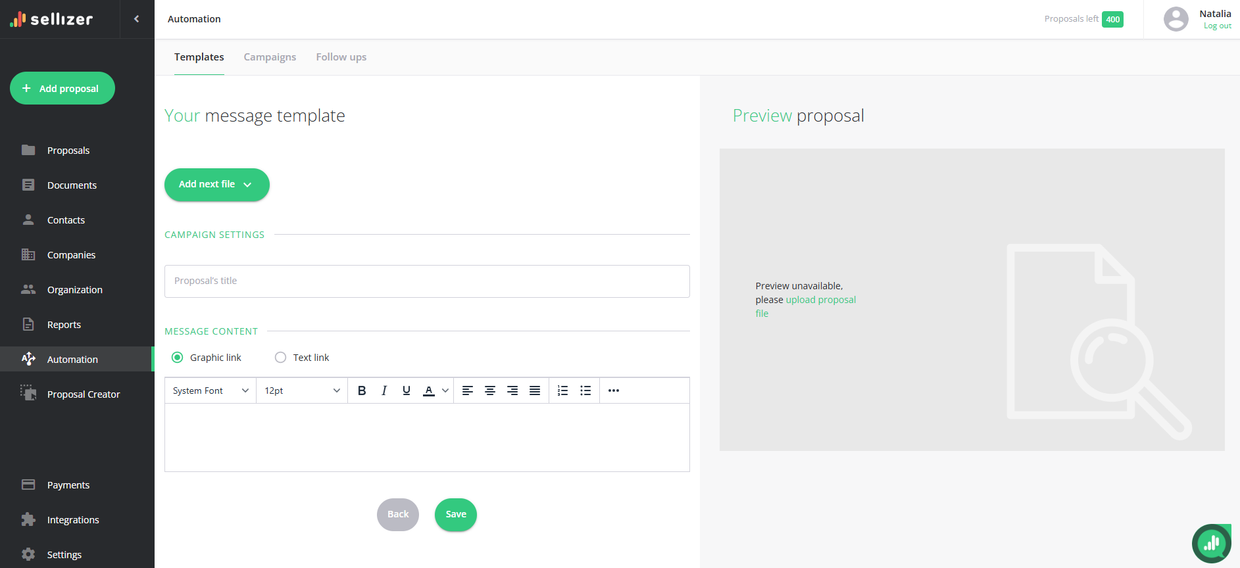
Task: Open the Follow ups tab
Action: tap(341, 57)
